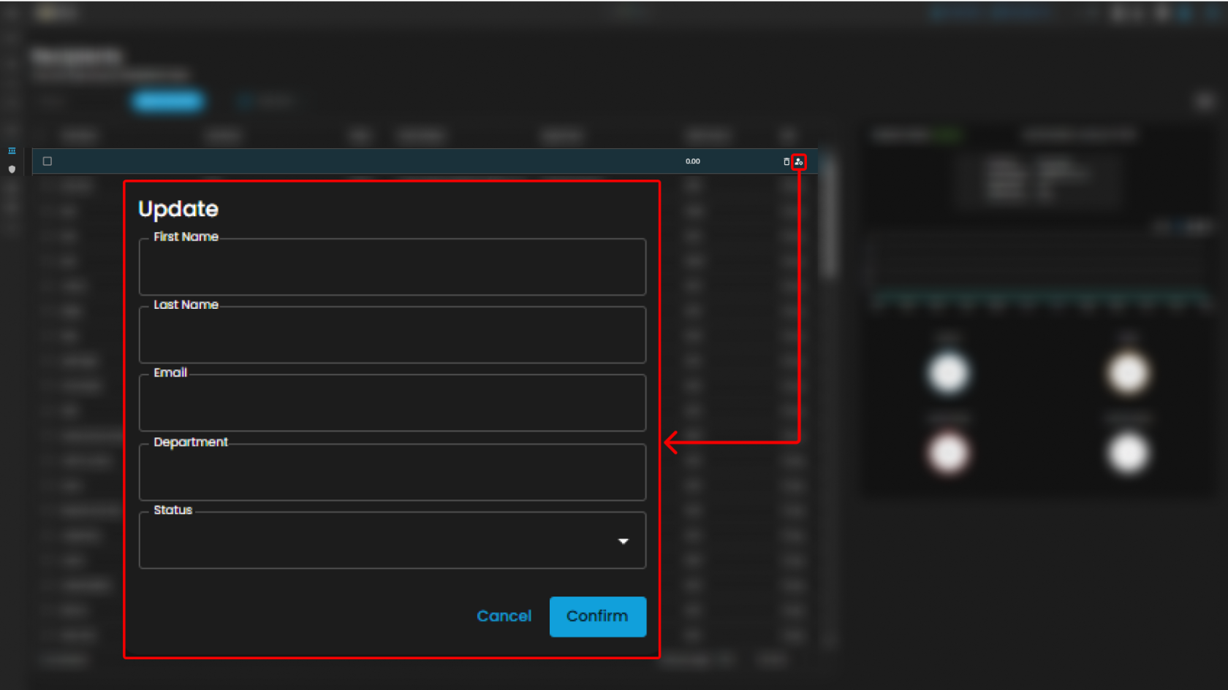This screenshot has width=1228, height=690.
Task: Click the blurred icon right of the toolbar
Action: (1205, 101)
